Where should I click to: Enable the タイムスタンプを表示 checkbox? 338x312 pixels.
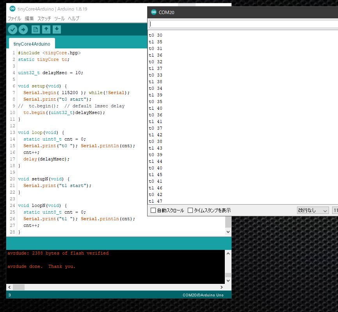coord(190,210)
